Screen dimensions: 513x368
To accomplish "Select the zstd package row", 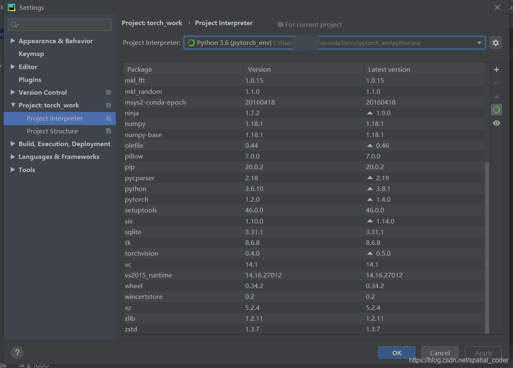I will point(304,329).
